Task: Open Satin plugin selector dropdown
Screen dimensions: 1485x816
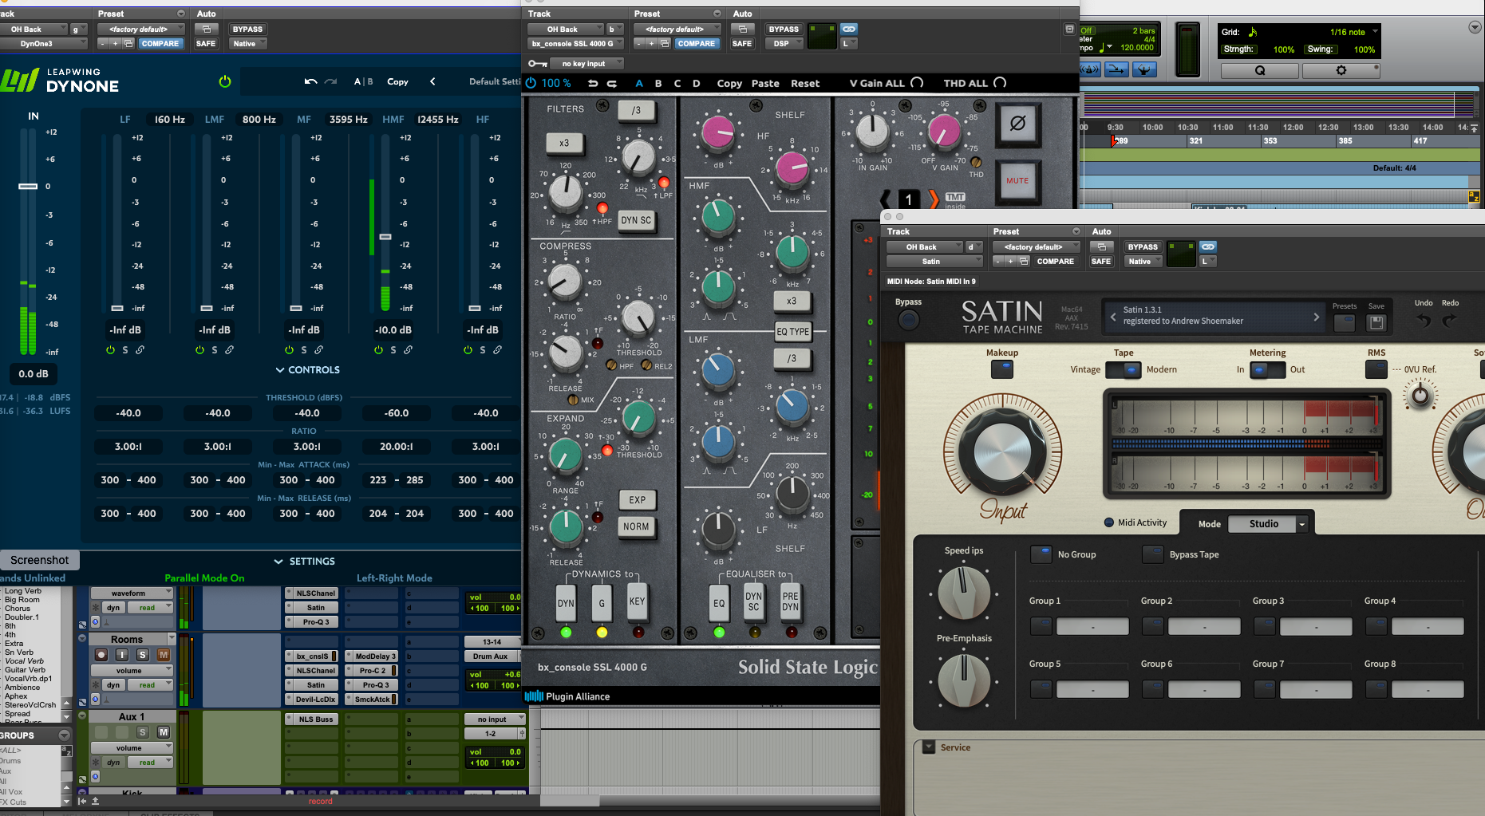Action: coord(934,261)
